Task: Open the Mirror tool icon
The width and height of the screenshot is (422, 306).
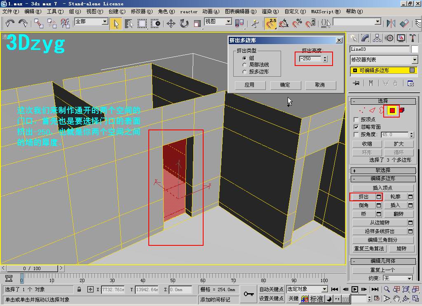Action: [391, 24]
